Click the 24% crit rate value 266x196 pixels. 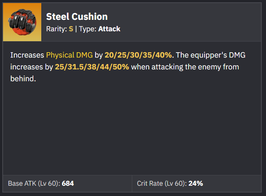tap(195, 183)
